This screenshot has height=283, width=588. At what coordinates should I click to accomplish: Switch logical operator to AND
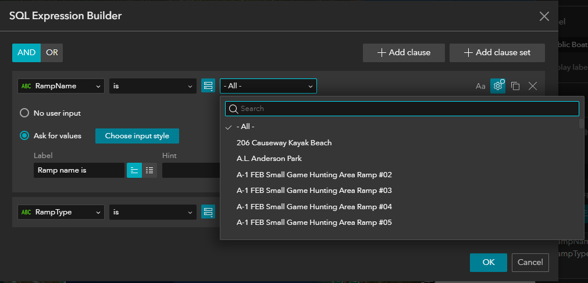click(27, 52)
